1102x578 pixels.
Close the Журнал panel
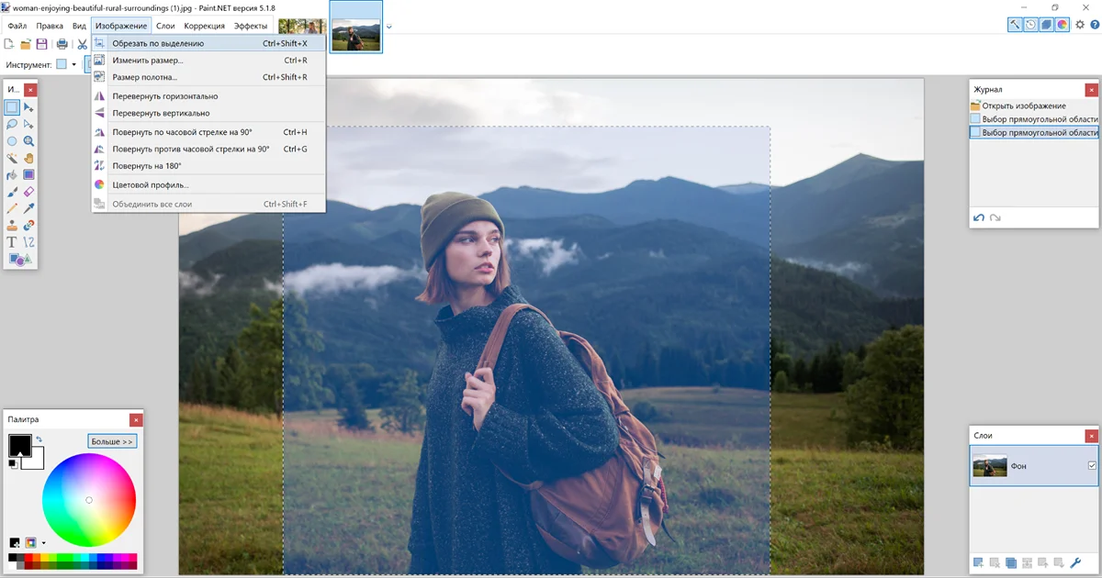pyautogui.click(x=1091, y=90)
